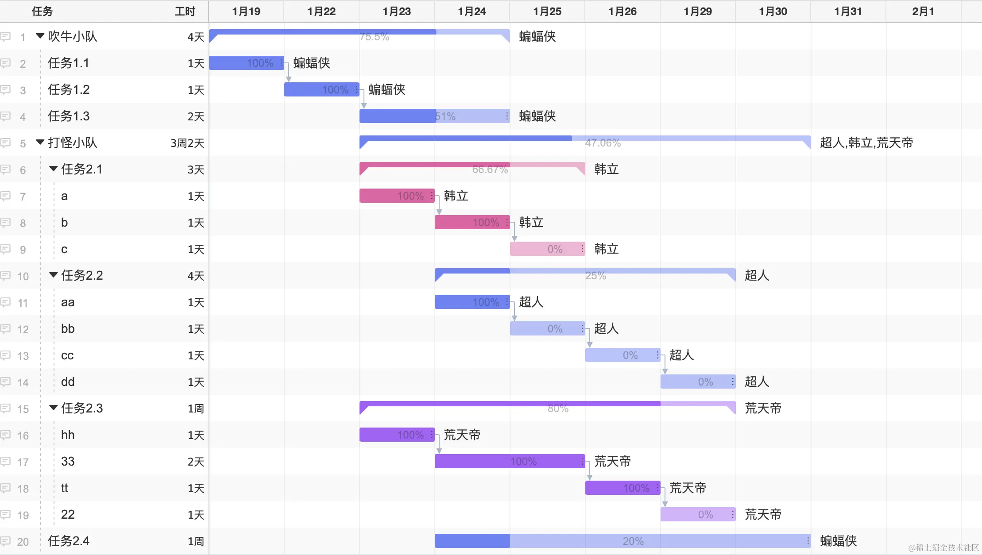Collapse 任务2.3 task tree
The height and width of the screenshot is (555, 982).
[x=54, y=408]
